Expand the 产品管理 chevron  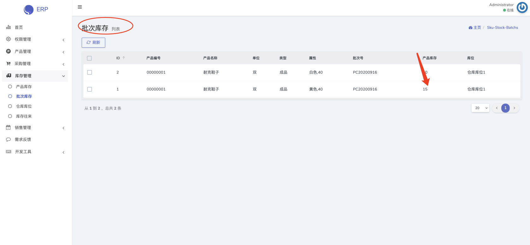(x=63, y=52)
